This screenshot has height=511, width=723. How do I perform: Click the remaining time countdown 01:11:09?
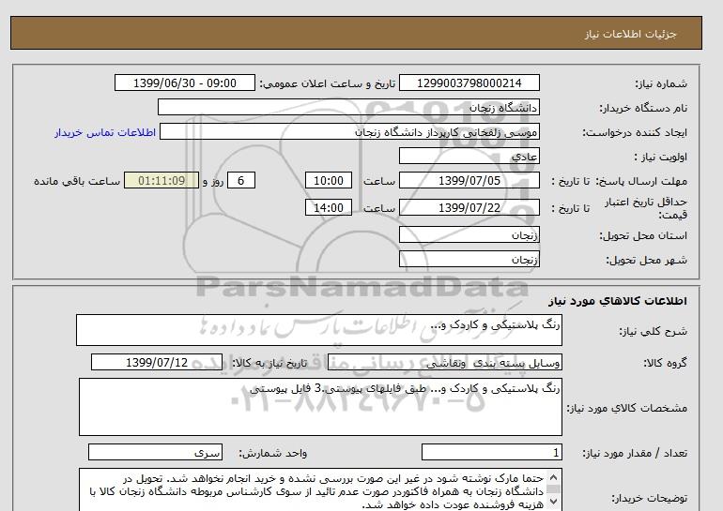click(162, 180)
